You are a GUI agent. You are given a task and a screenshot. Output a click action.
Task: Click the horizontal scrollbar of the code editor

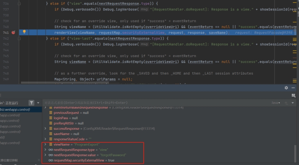point(65,83)
